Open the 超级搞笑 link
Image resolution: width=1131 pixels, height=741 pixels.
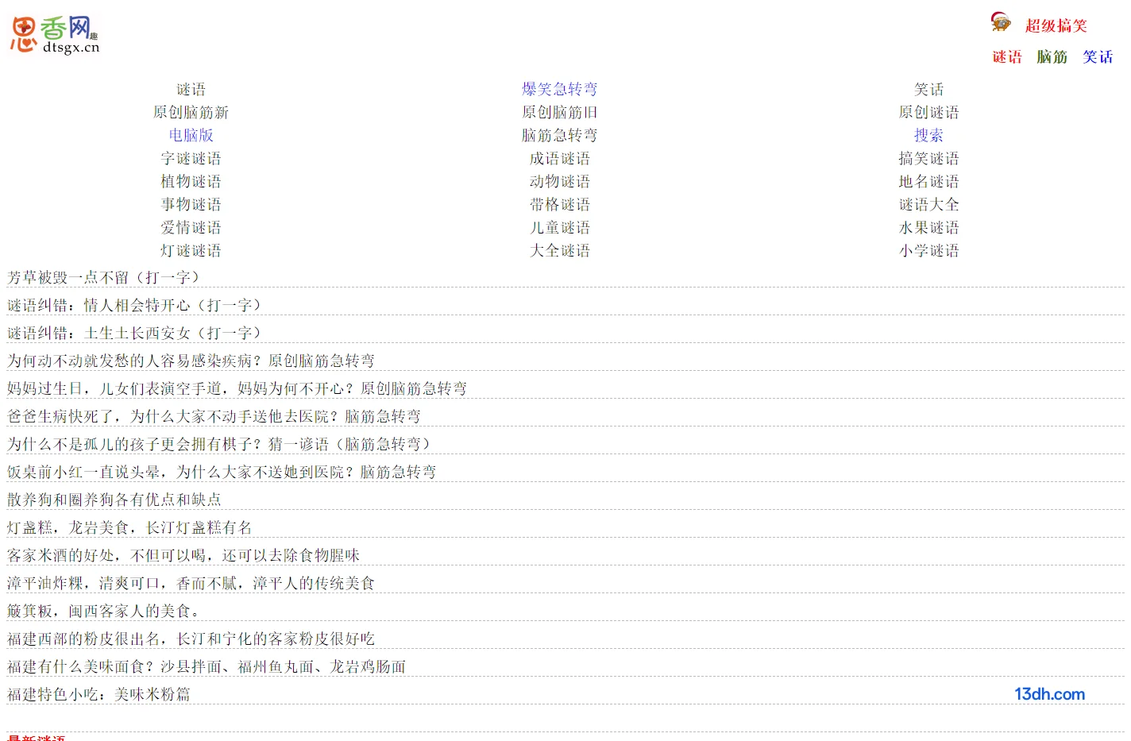(x=1056, y=26)
